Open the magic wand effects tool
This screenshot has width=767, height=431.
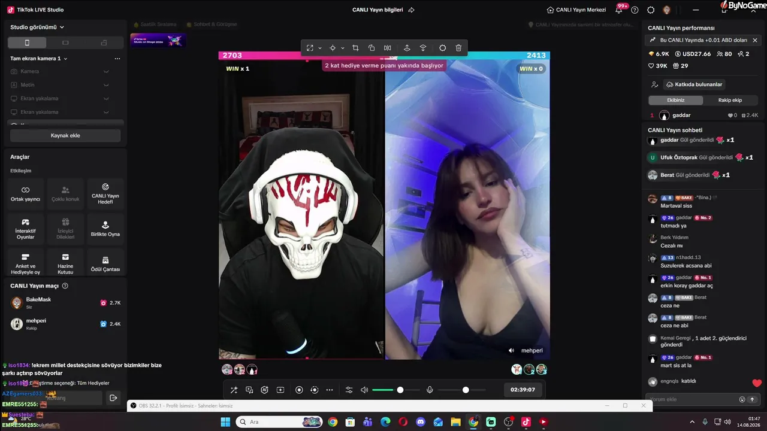point(234,390)
